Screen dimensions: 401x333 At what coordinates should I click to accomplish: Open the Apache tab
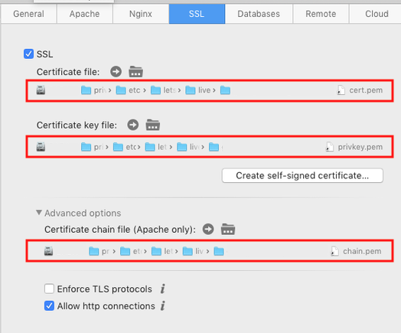tap(85, 14)
